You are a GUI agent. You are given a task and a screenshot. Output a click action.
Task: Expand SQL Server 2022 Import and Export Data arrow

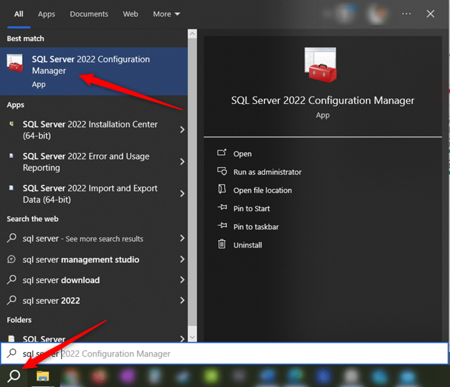[182, 194]
